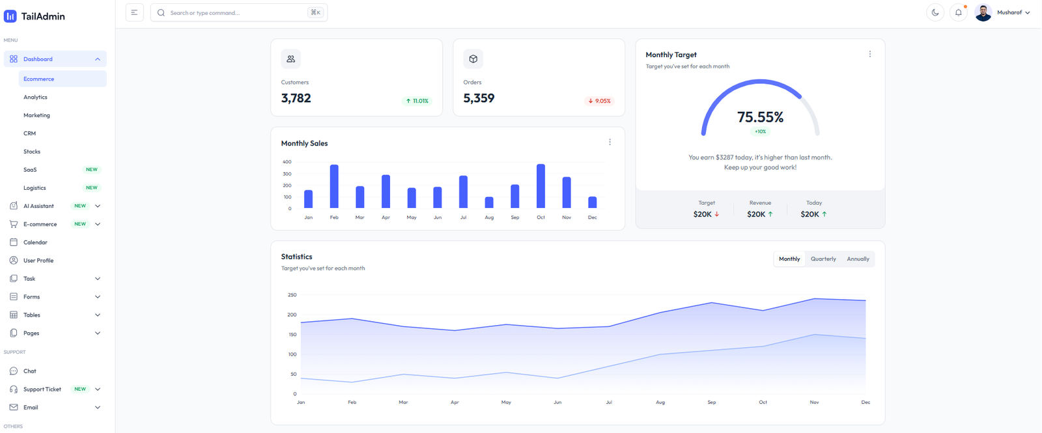Expand the Email submenu chevron
1042x433 pixels.
pyautogui.click(x=98, y=408)
